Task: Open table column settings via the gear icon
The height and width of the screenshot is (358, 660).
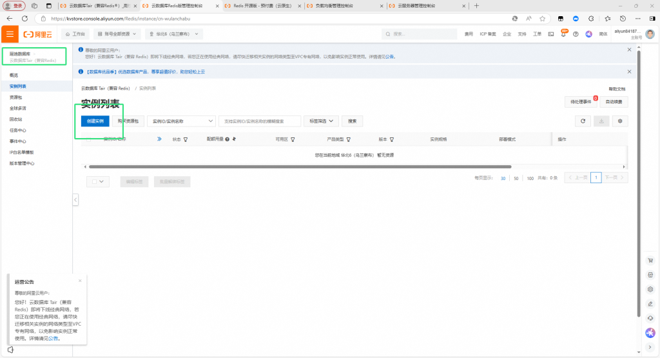Action: [x=620, y=121]
